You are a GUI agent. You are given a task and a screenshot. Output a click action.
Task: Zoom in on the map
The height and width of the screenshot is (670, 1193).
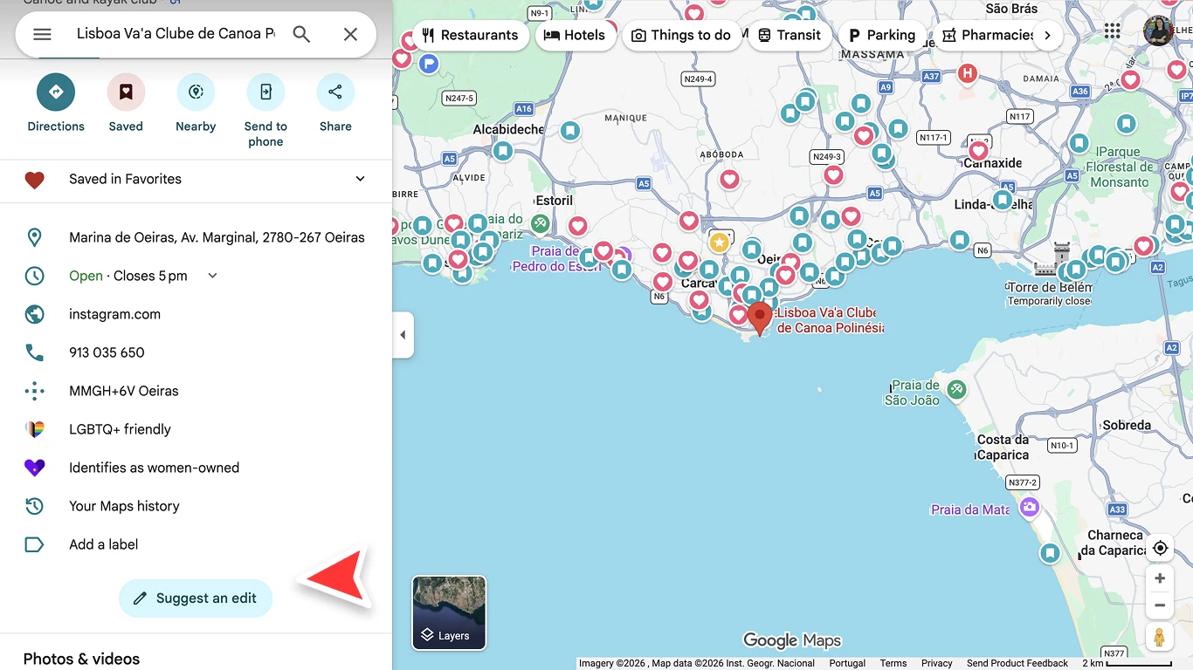pyautogui.click(x=1160, y=578)
